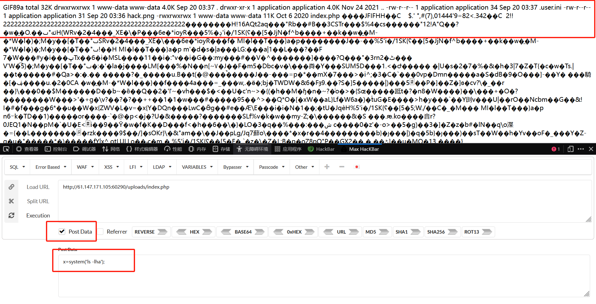Click the HEX encode right arrow
Screen dimensions: 596x304
(x=207, y=232)
